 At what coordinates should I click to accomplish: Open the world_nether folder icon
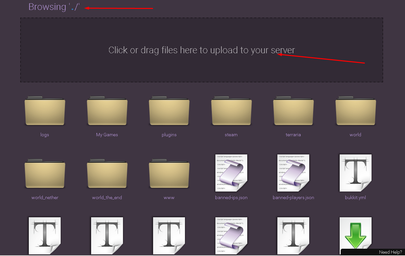[45, 174]
